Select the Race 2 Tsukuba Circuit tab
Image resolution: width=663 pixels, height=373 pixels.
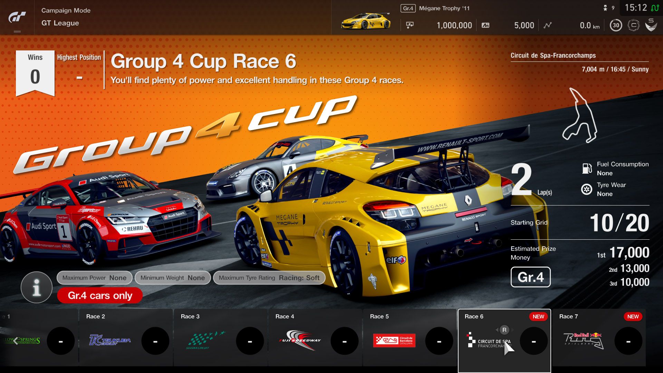coord(126,337)
